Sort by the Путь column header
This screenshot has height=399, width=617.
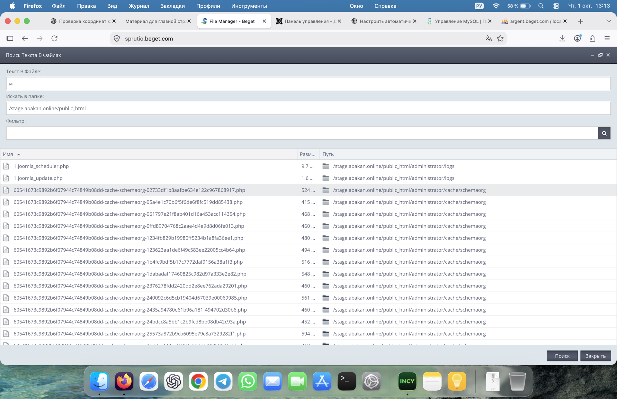pyautogui.click(x=328, y=154)
